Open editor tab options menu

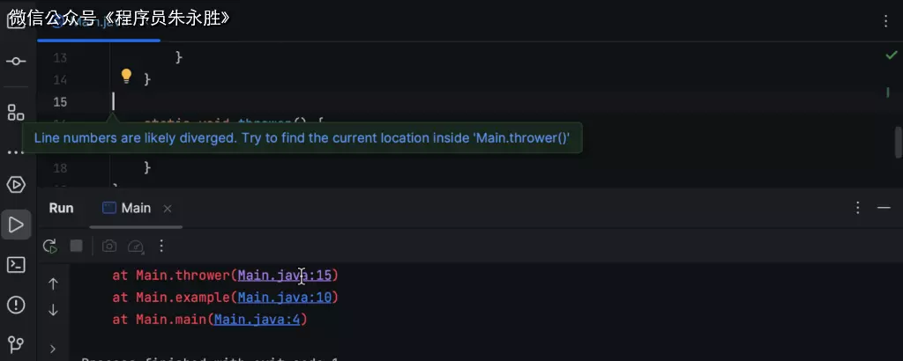click(885, 21)
